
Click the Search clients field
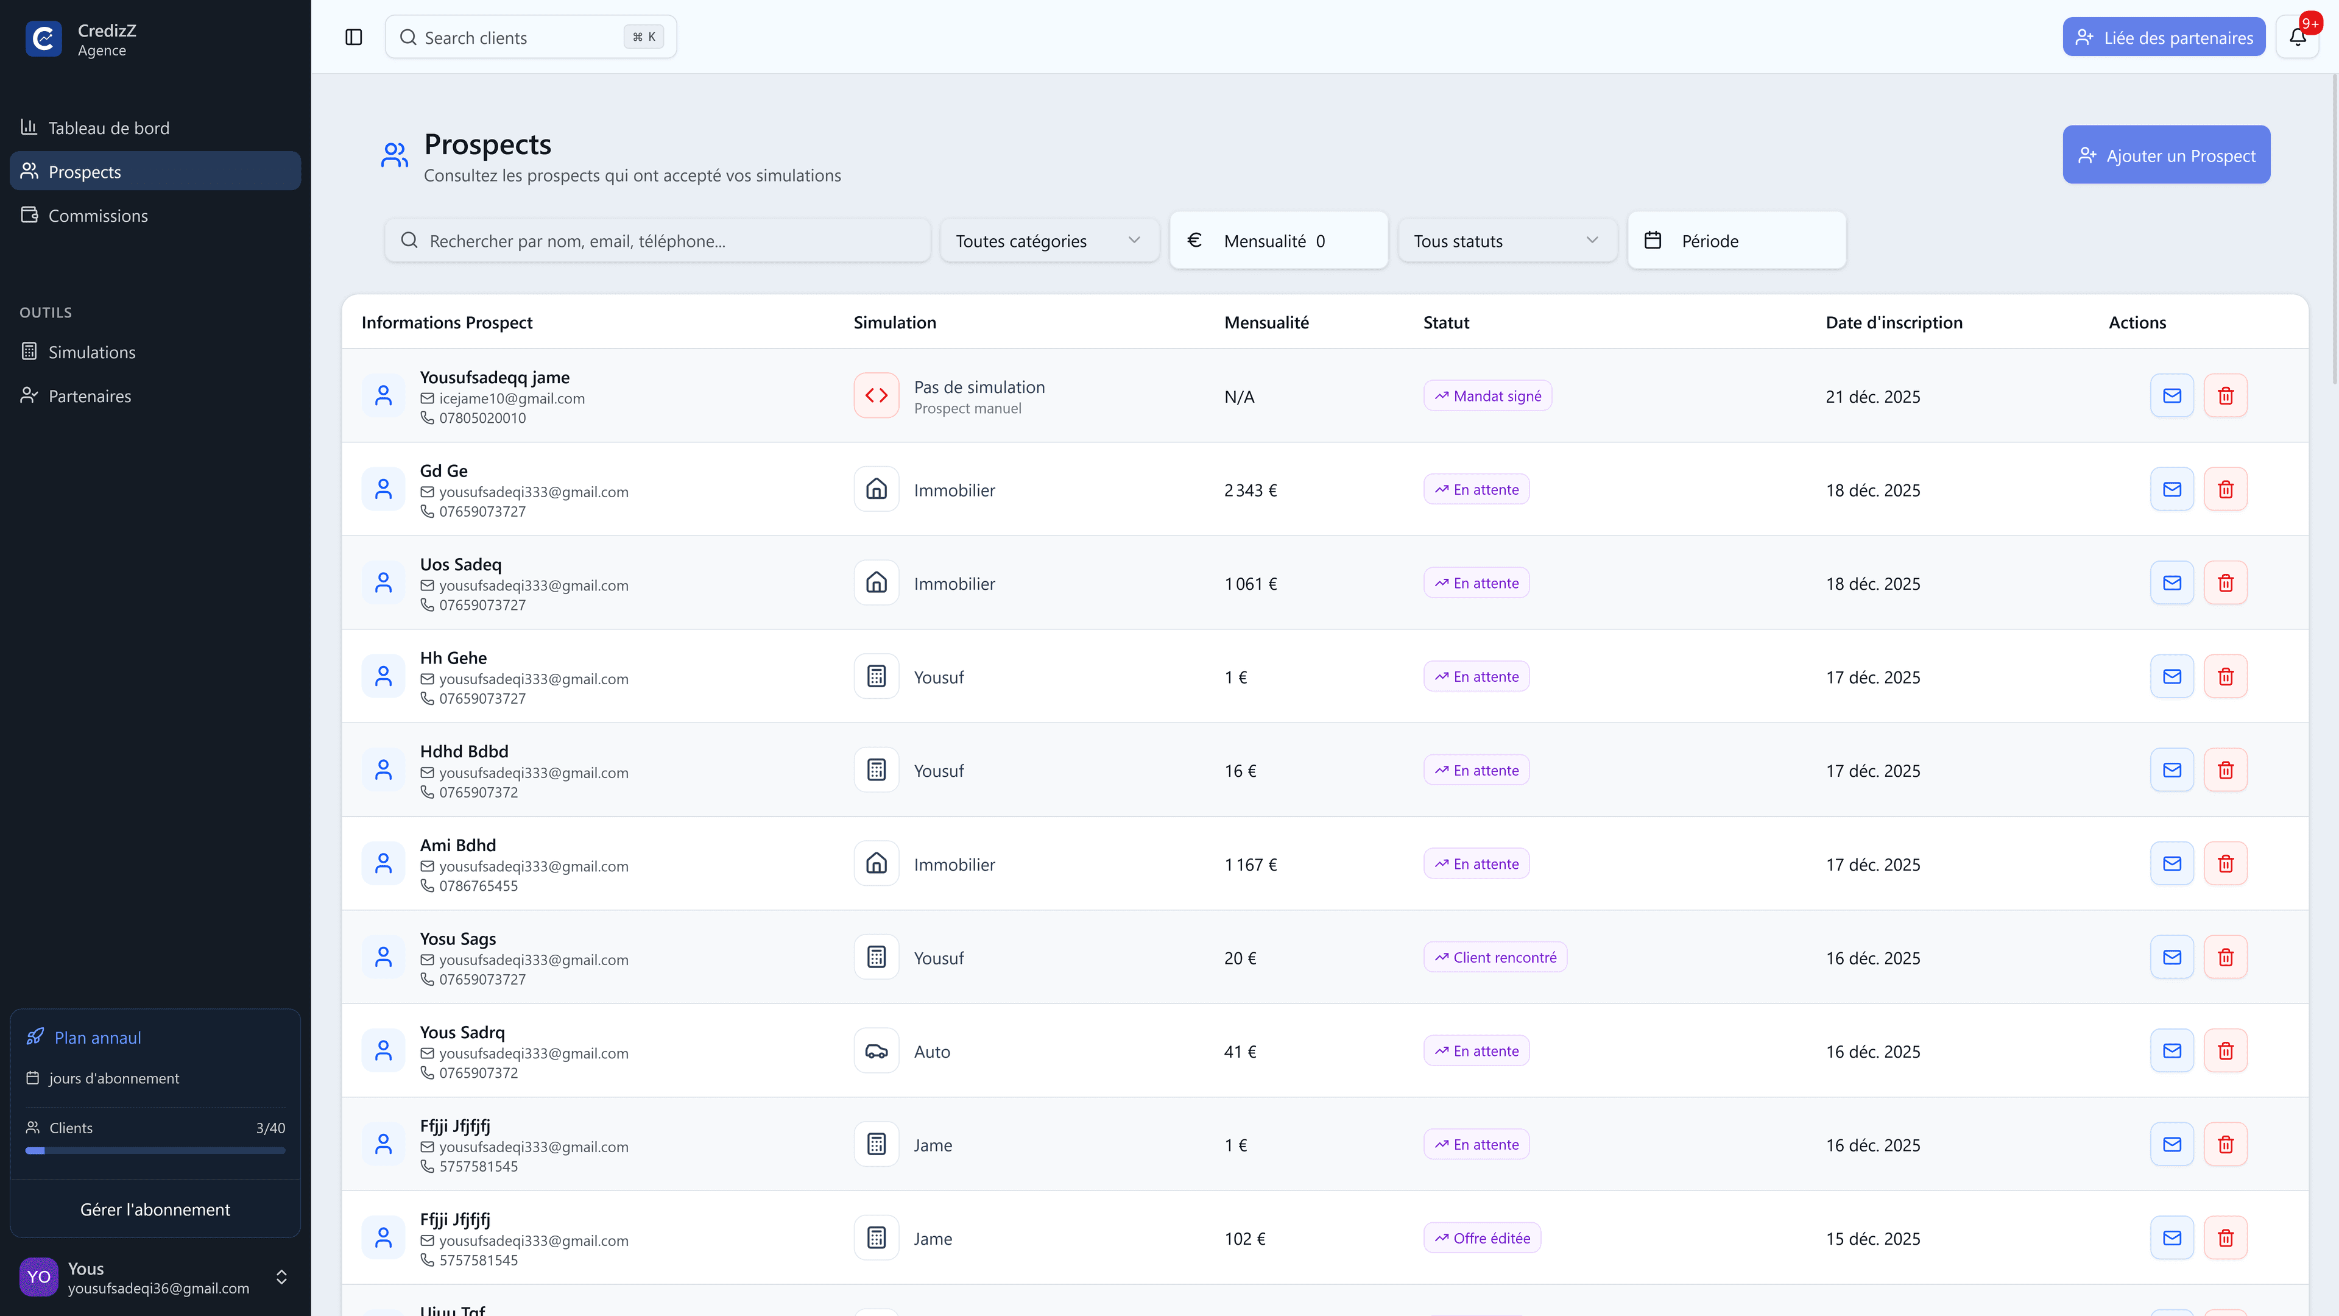point(531,37)
